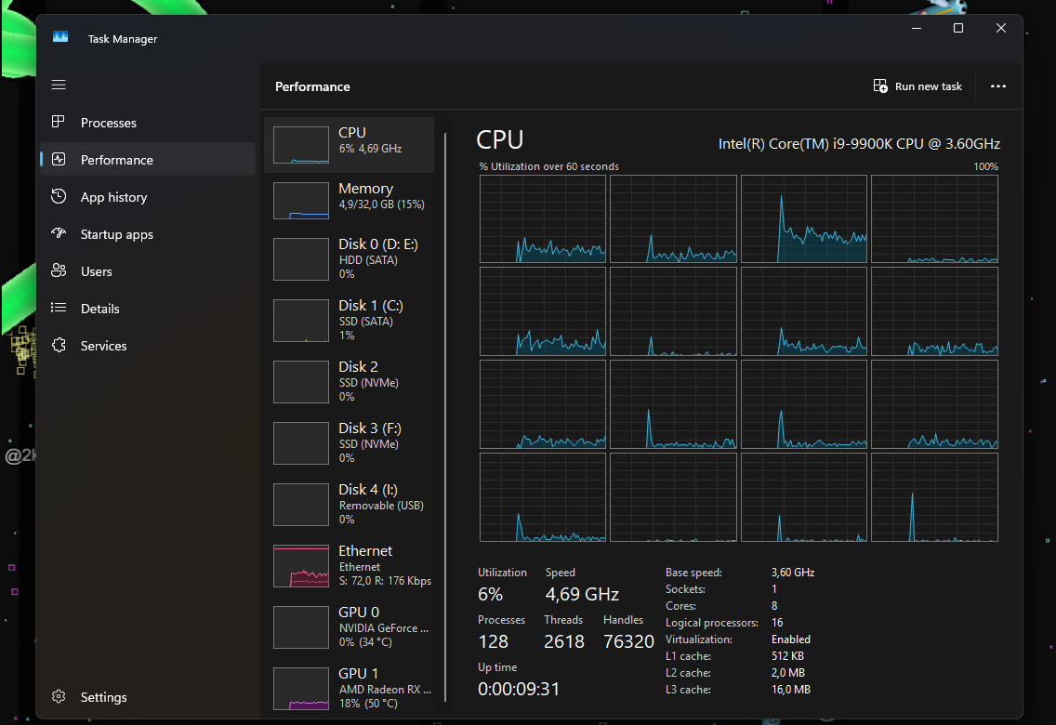Click the resource list scrollbar

tap(445, 417)
